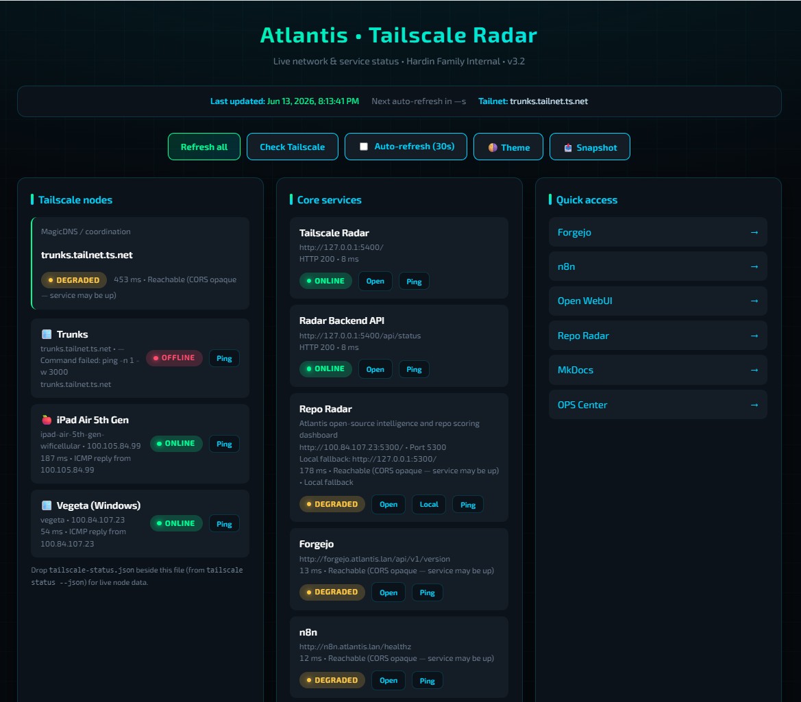Click the arrow on the Repo Radar quick link
801x702 pixels.
pos(754,336)
